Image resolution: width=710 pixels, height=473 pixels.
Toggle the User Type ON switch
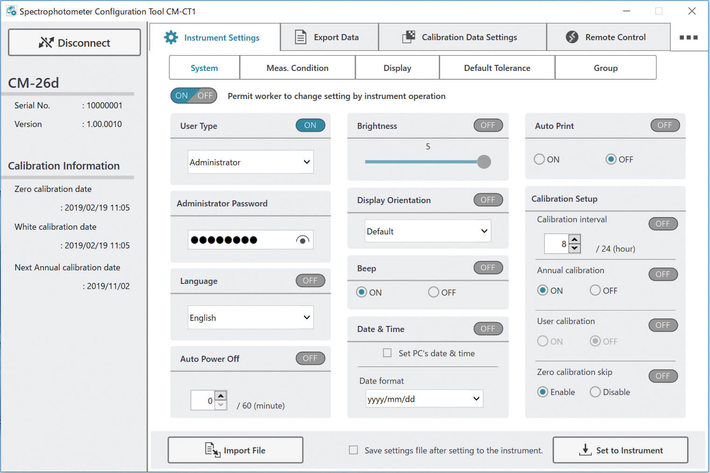(x=310, y=125)
